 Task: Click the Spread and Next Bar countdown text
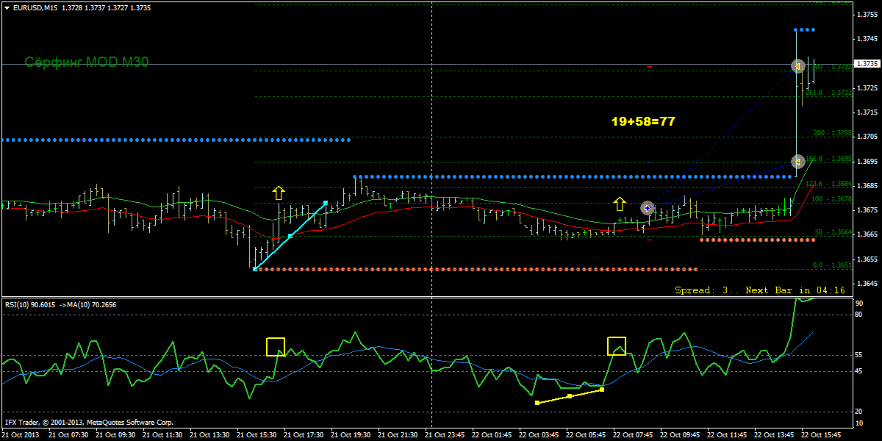pyautogui.click(x=760, y=290)
